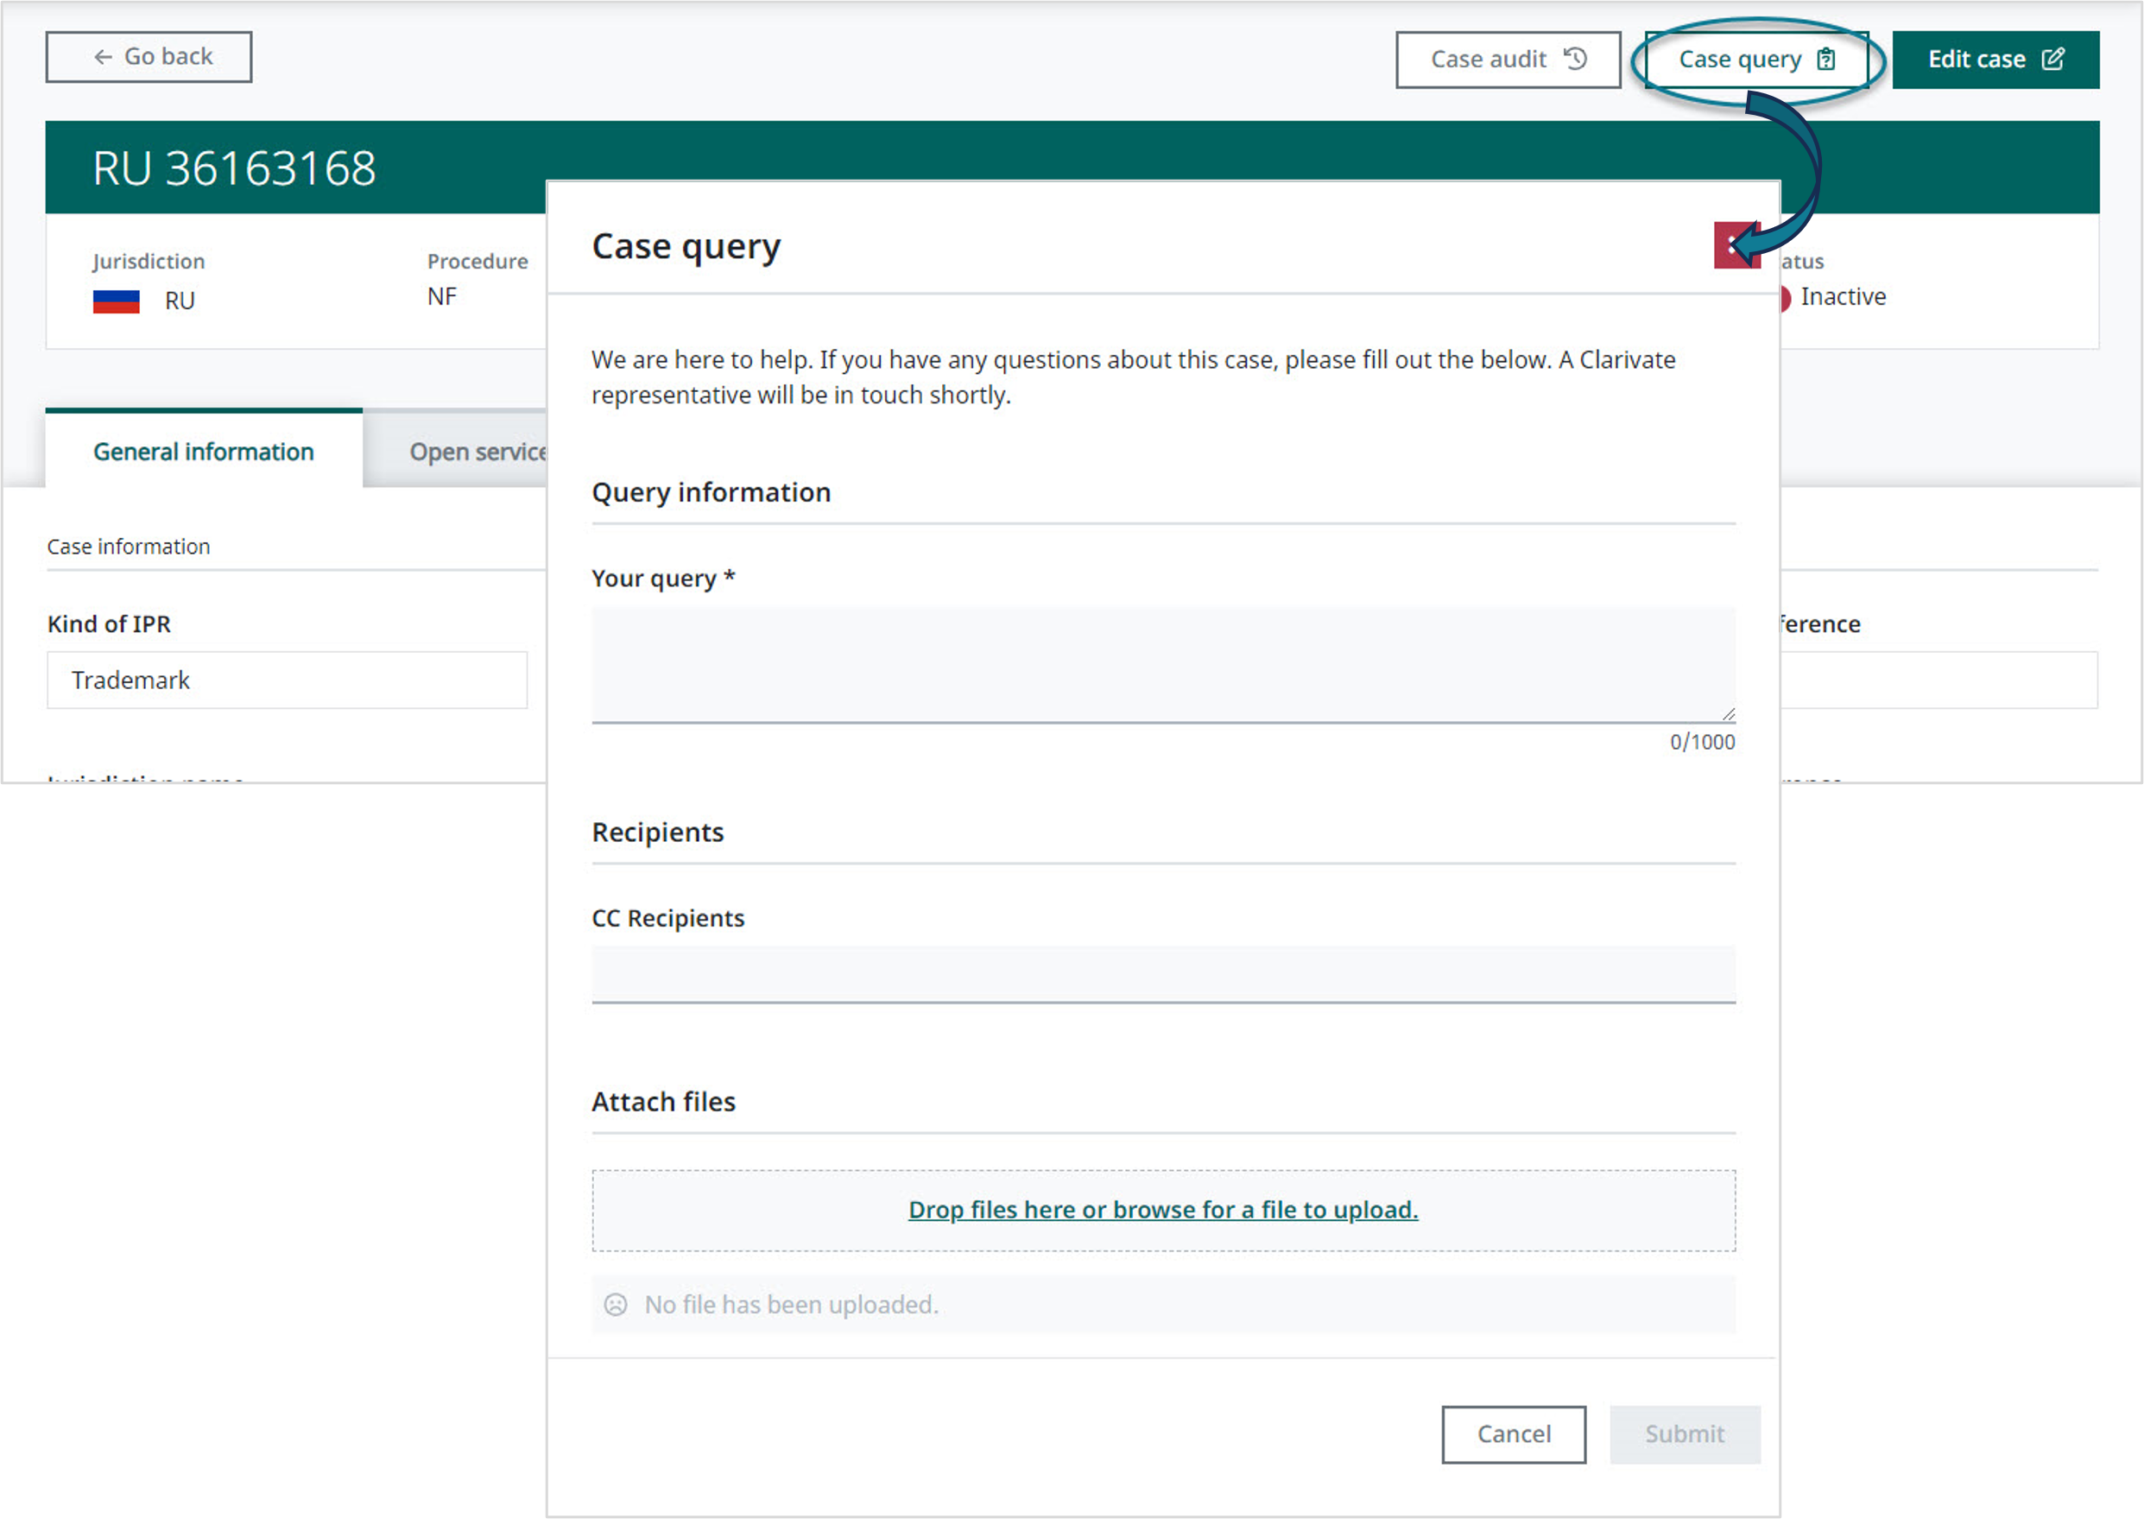Click inside the Your query text area
The image size is (2144, 1519).
point(1163,665)
